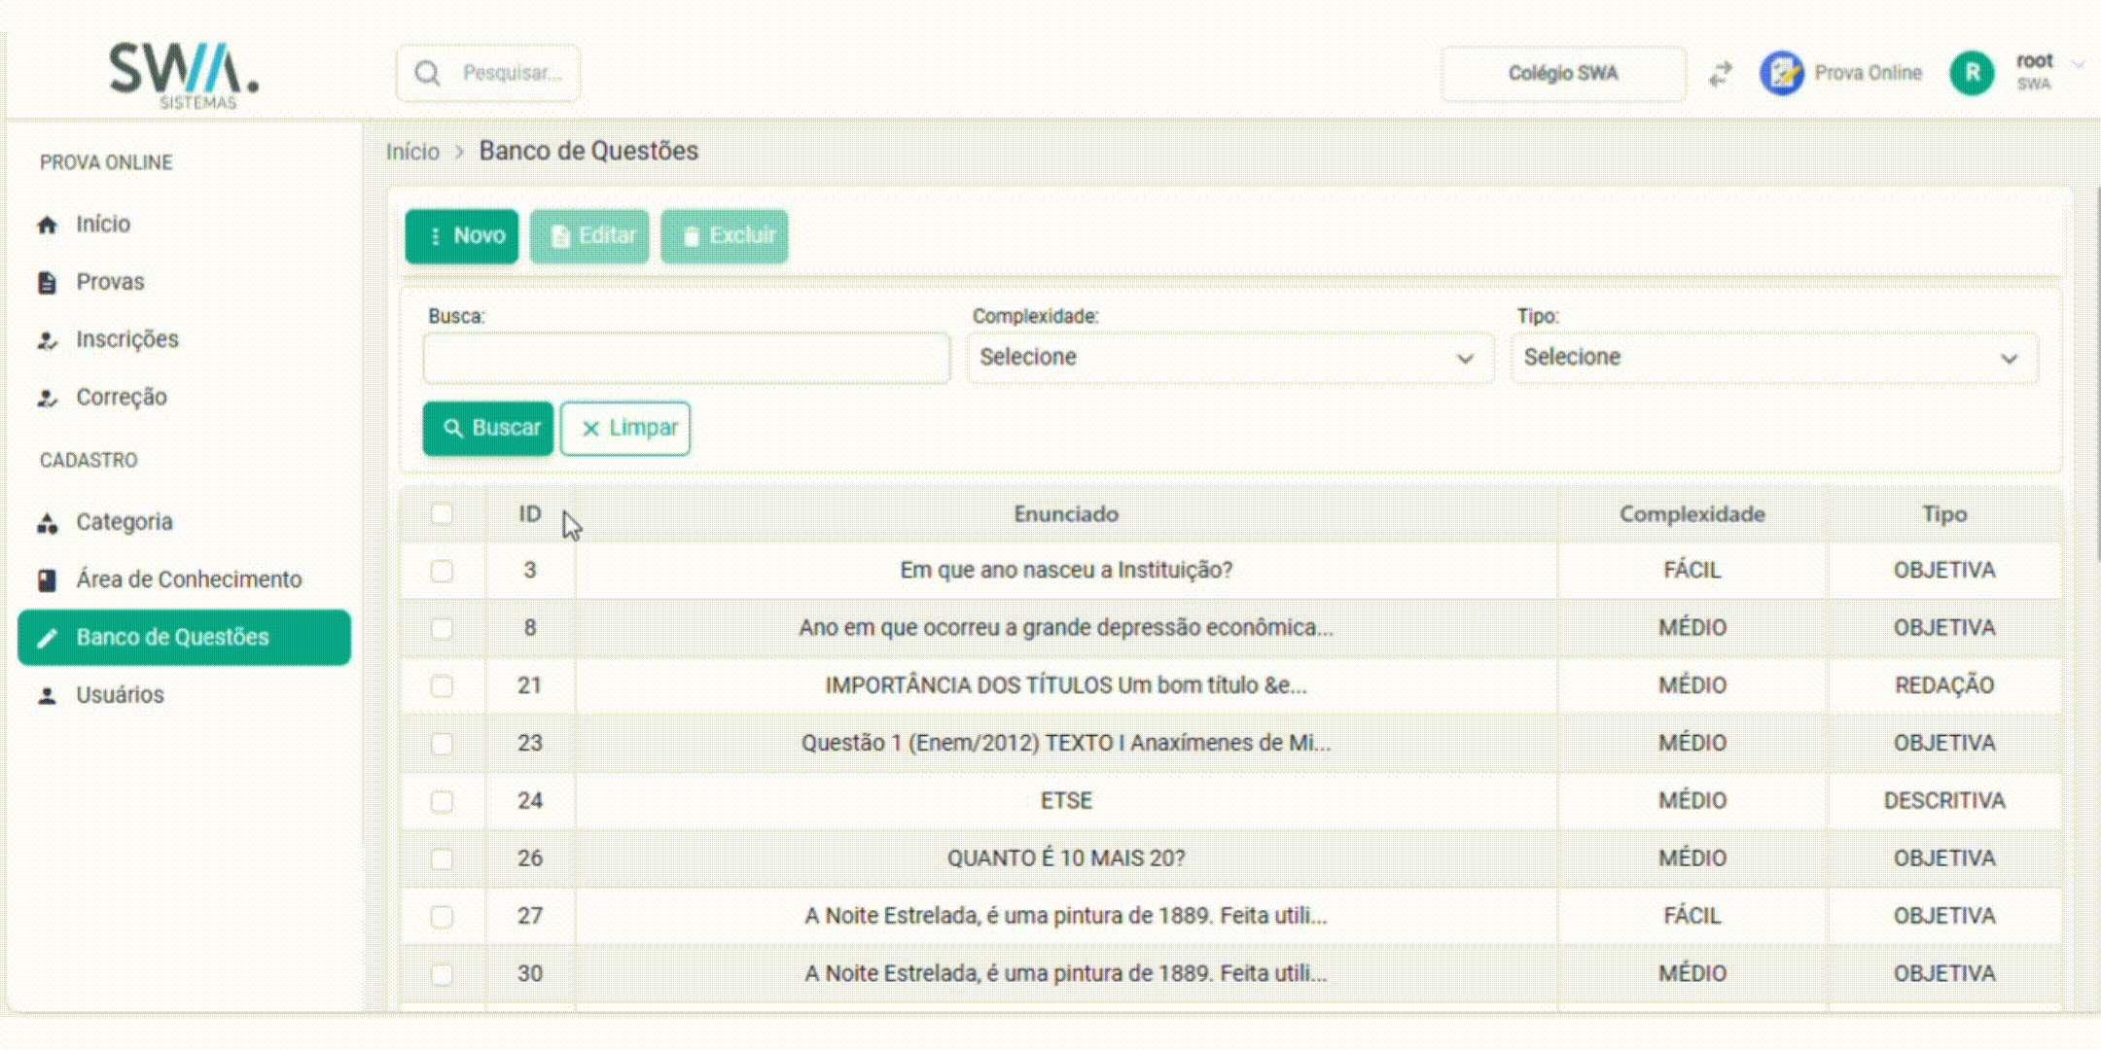2101x1050 pixels.
Task: Expand the Complexidade dropdown
Action: 1229,358
